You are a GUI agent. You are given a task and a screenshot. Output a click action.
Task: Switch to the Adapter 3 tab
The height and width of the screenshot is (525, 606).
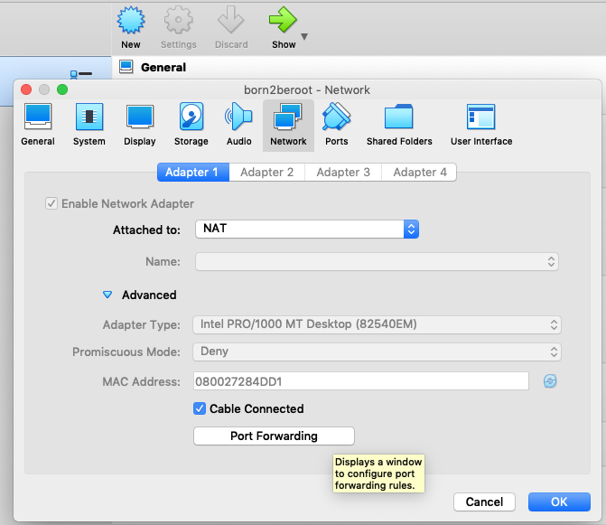[x=343, y=172]
